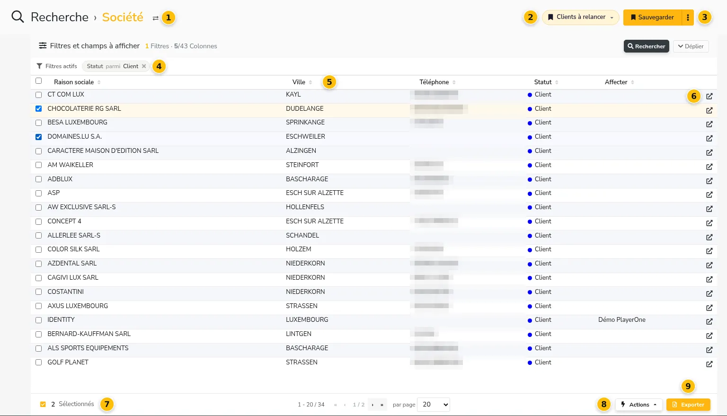The height and width of the screenshot is (416, 727).
Task: Expand filters with the Déplier button
Action: (691, 46)
